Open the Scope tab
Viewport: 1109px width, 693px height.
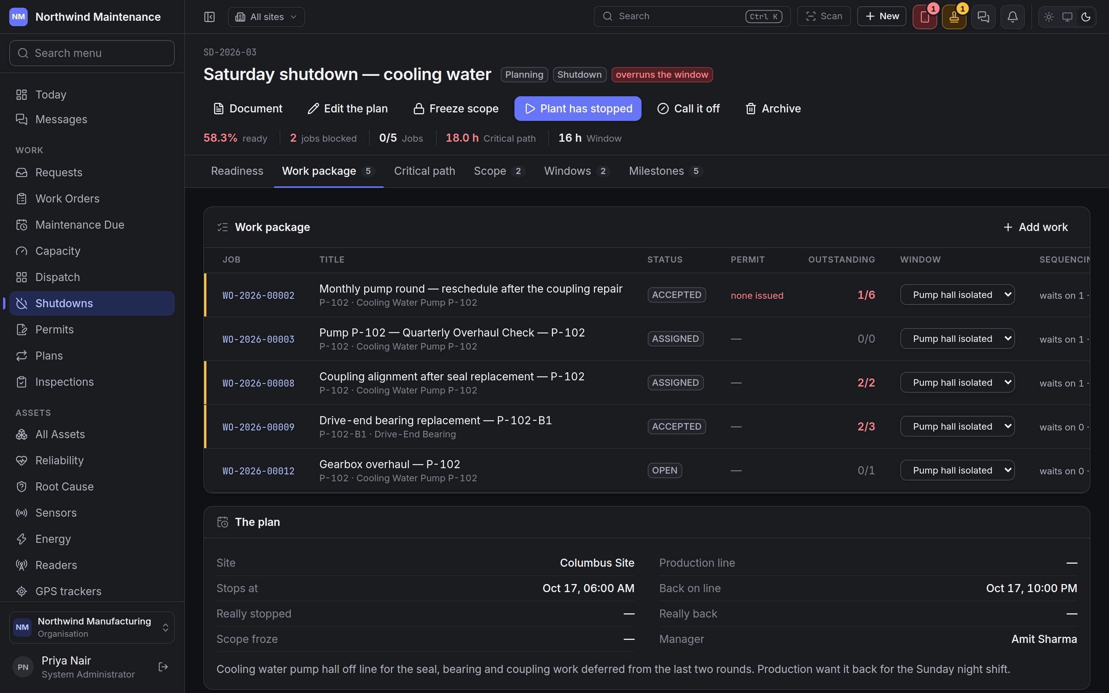click(x=499, y=171)
